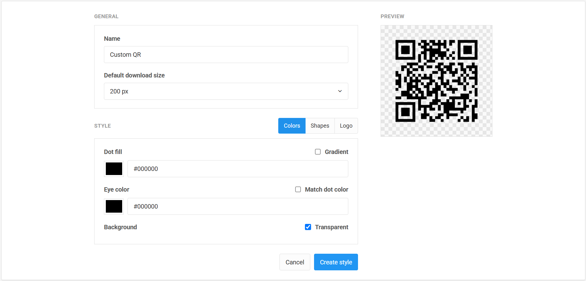Click the GENERAL heading
586x281 pixels.
pyautogui.click(x=106, y=16)
